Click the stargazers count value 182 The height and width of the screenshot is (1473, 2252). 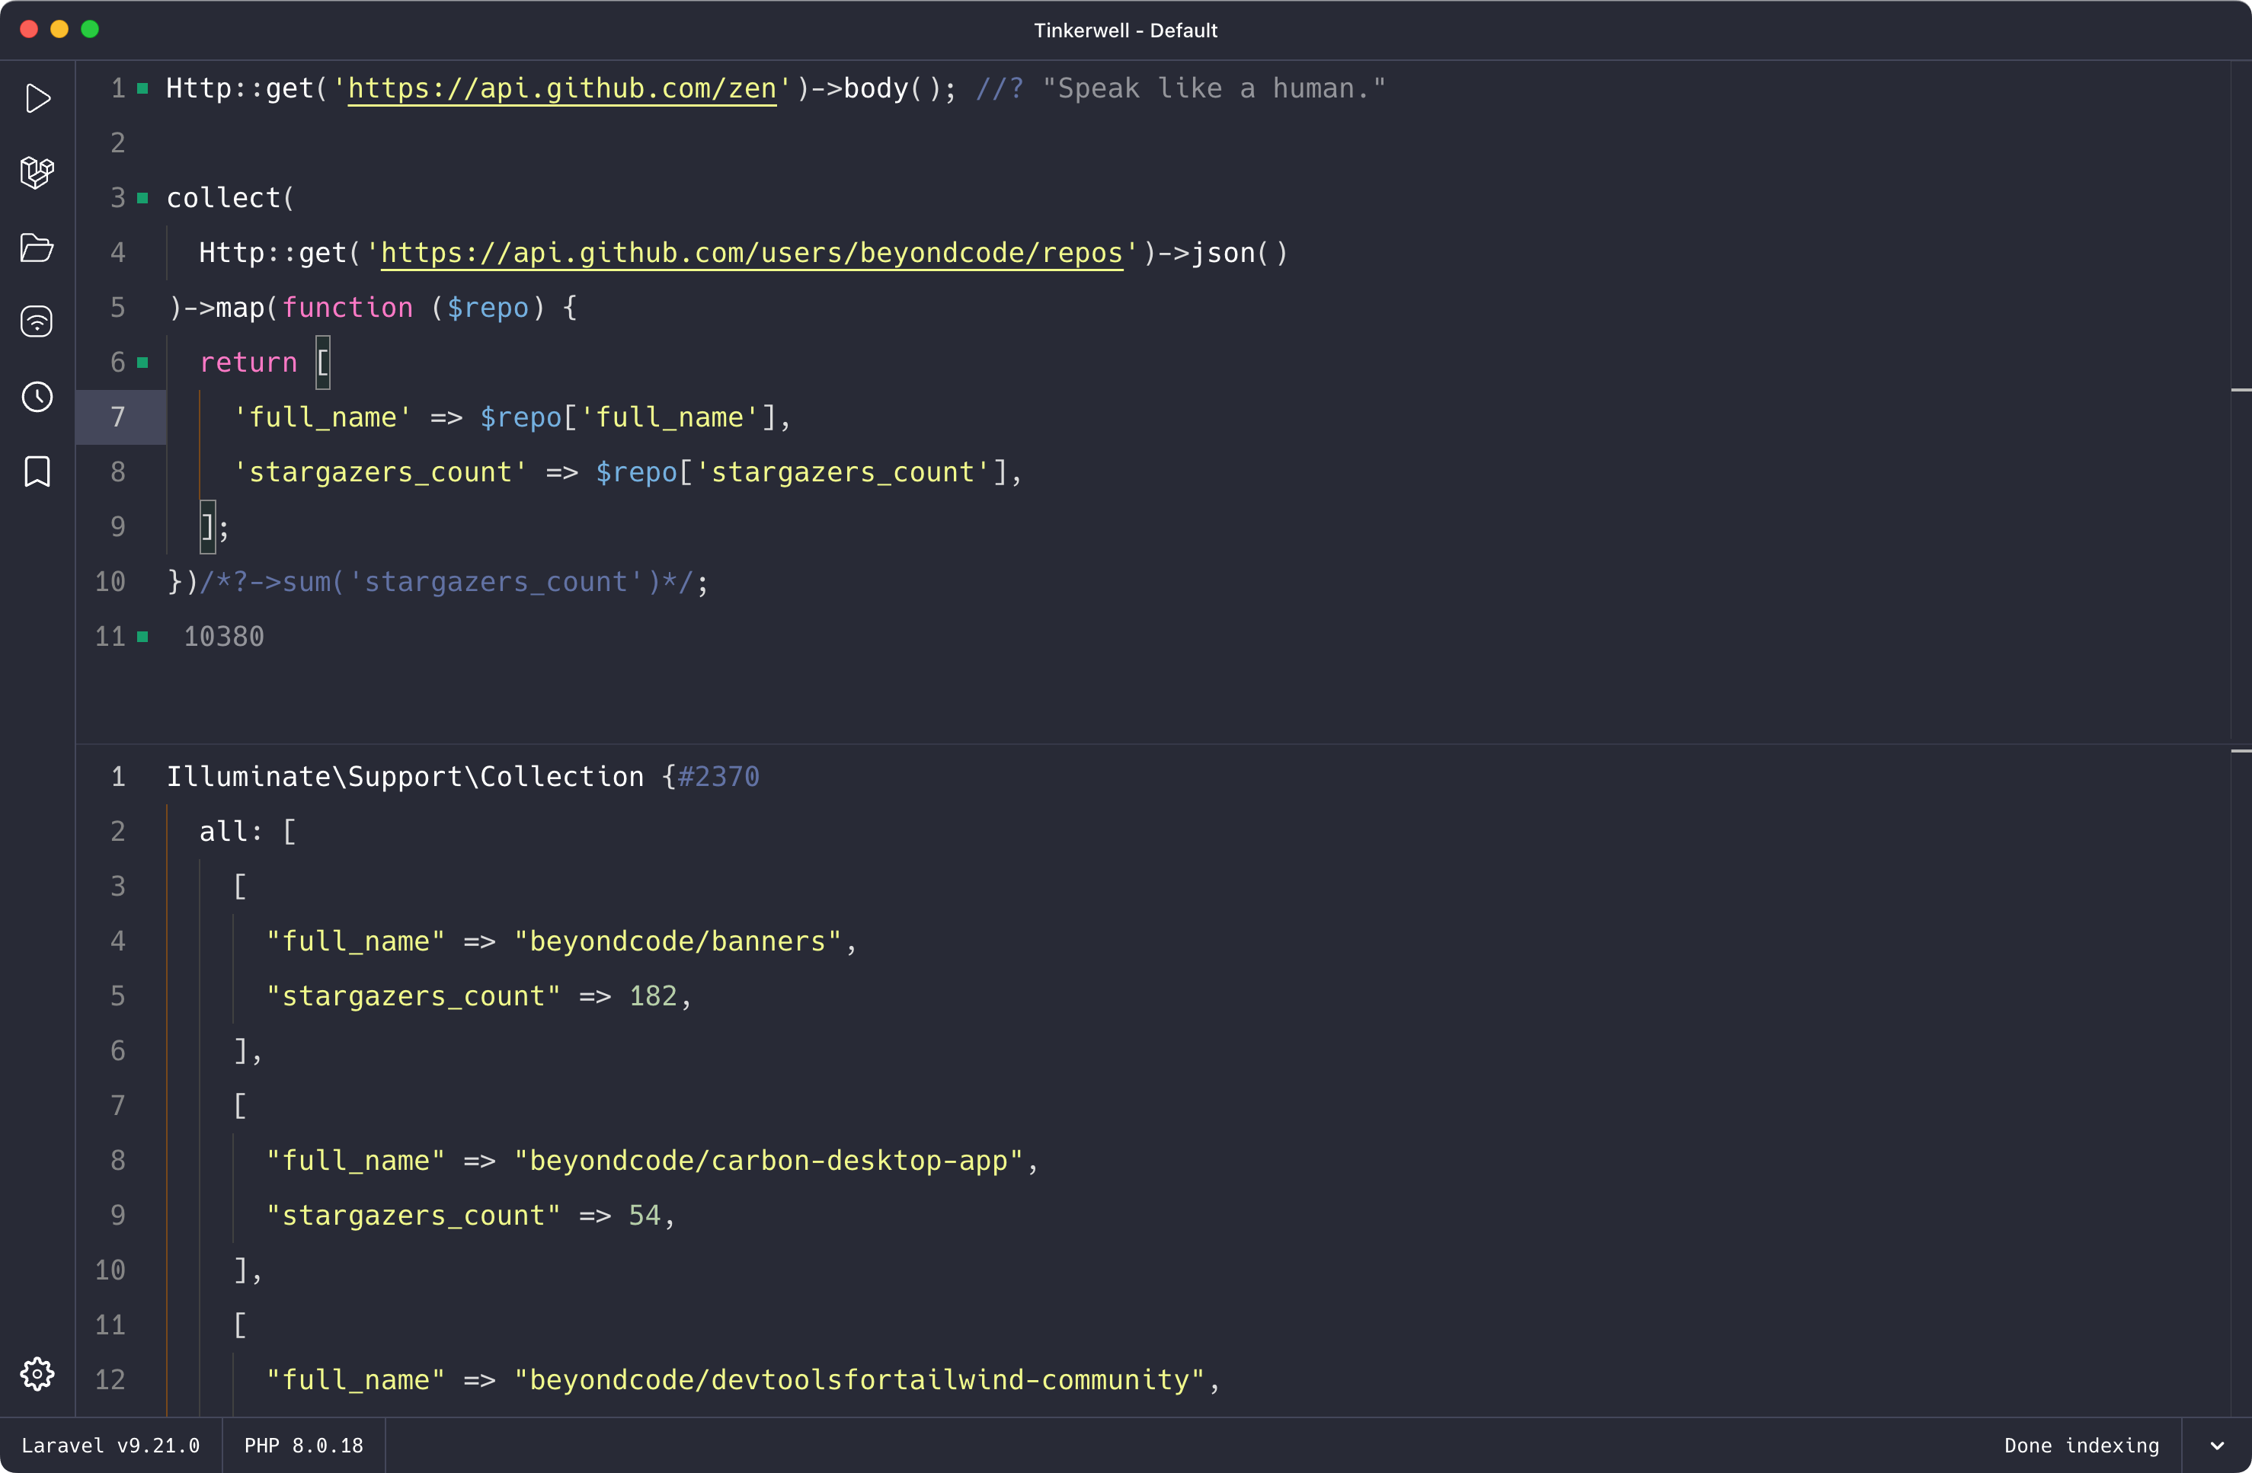click(653, 996)
